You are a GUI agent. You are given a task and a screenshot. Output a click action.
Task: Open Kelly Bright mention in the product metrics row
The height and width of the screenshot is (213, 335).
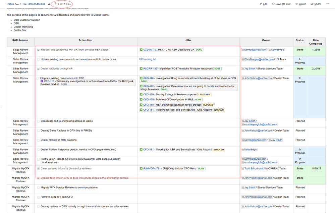[x=249, y=150]
